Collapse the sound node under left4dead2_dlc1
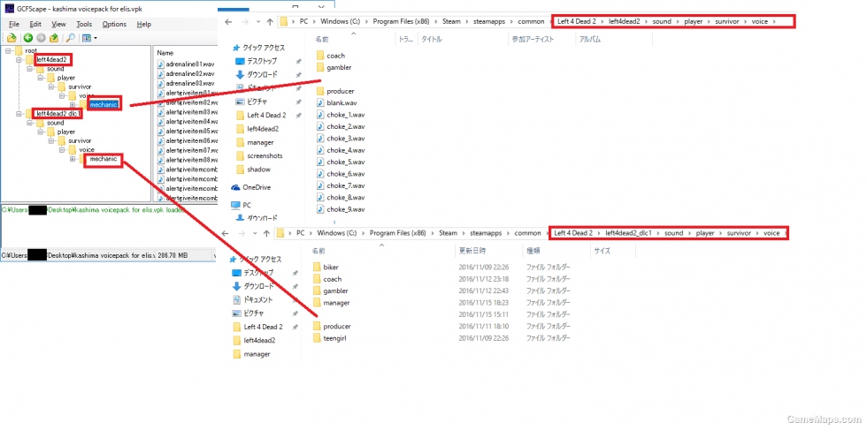Viewport: 867px width, 430px height. click(29, 123)
